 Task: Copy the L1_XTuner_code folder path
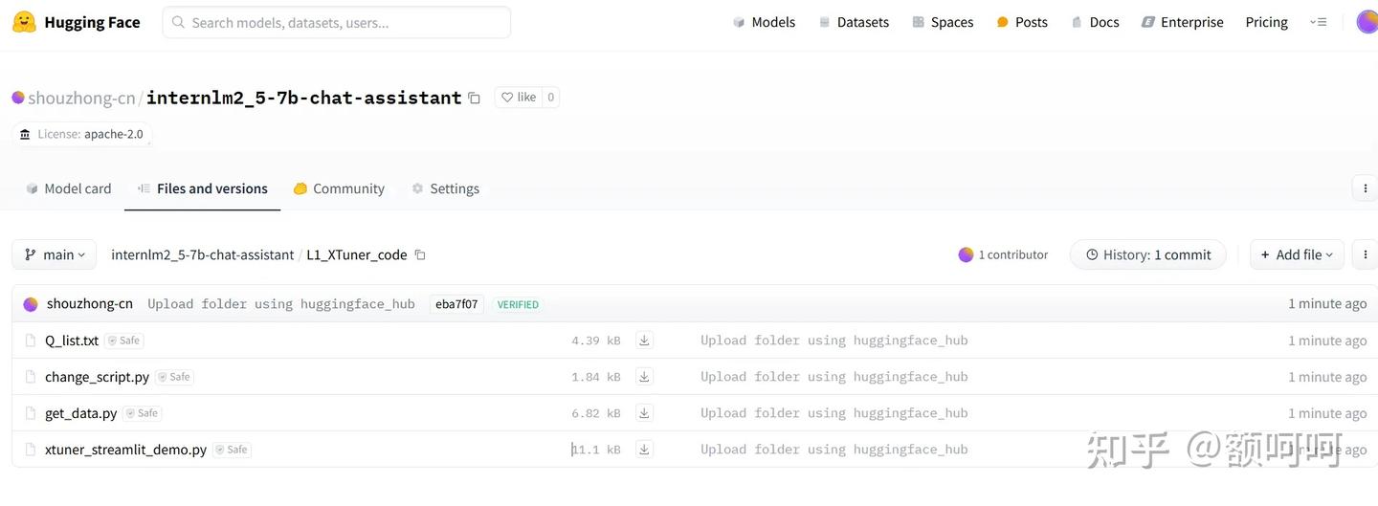point(420,255)
